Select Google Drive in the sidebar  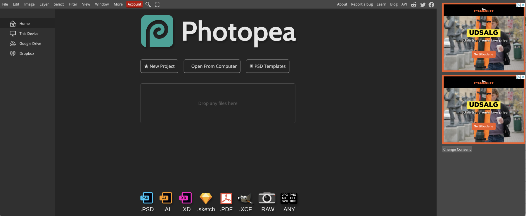pyautogui.click(x=27, y=43)
